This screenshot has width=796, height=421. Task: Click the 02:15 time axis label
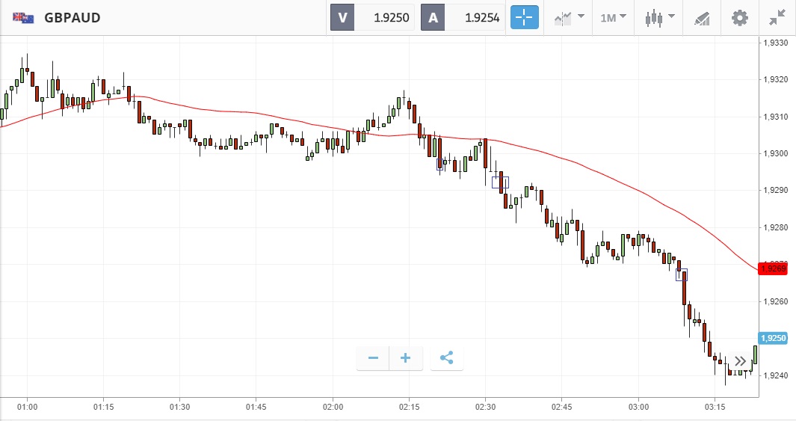409,408
